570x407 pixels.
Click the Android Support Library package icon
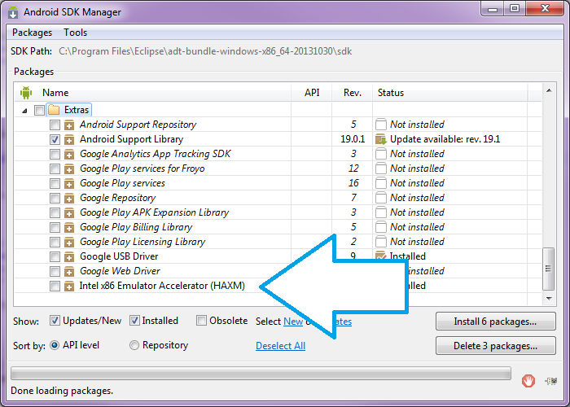(x=69, y=139)
